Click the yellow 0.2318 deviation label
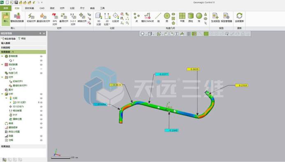The image size is (285, 162). (x=242, y=85)
